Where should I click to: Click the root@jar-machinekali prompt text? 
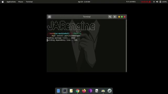(x=60, y=33)
